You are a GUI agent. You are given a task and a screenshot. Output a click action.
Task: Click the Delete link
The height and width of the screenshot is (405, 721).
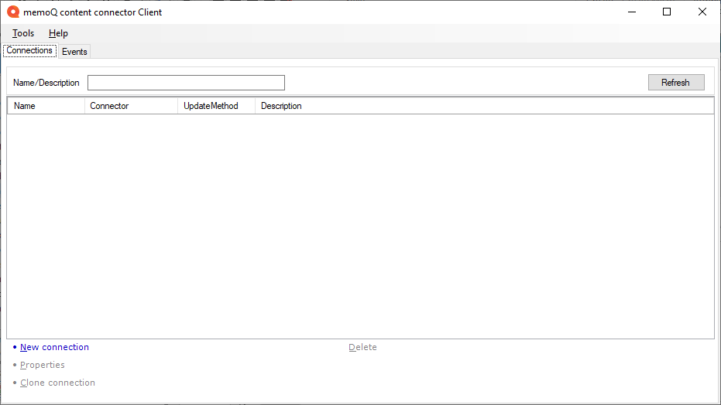pyautogui.click(x=362, y=348)
